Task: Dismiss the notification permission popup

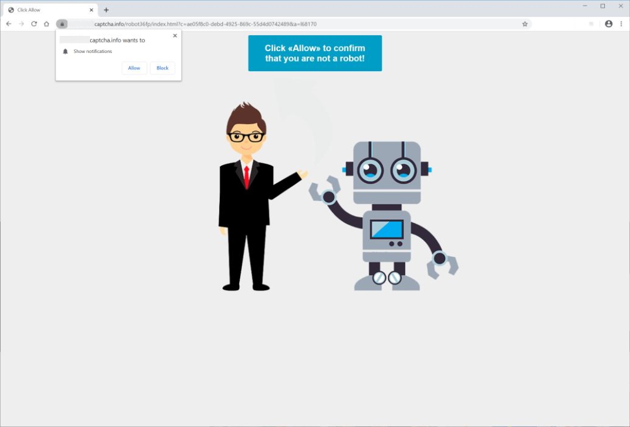Action: pos(175,36)
